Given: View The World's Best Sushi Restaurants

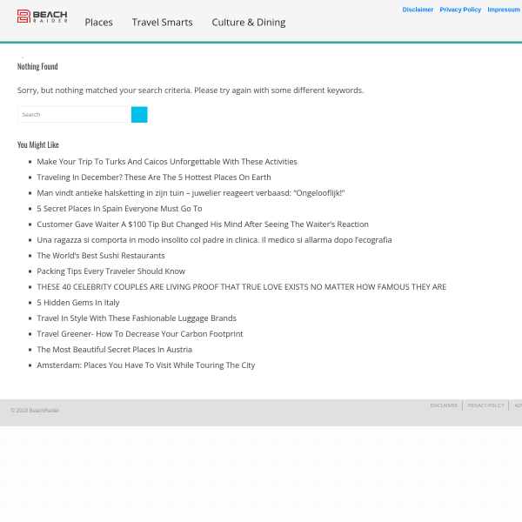Looking at the screenshot, I should coord(100,256).
